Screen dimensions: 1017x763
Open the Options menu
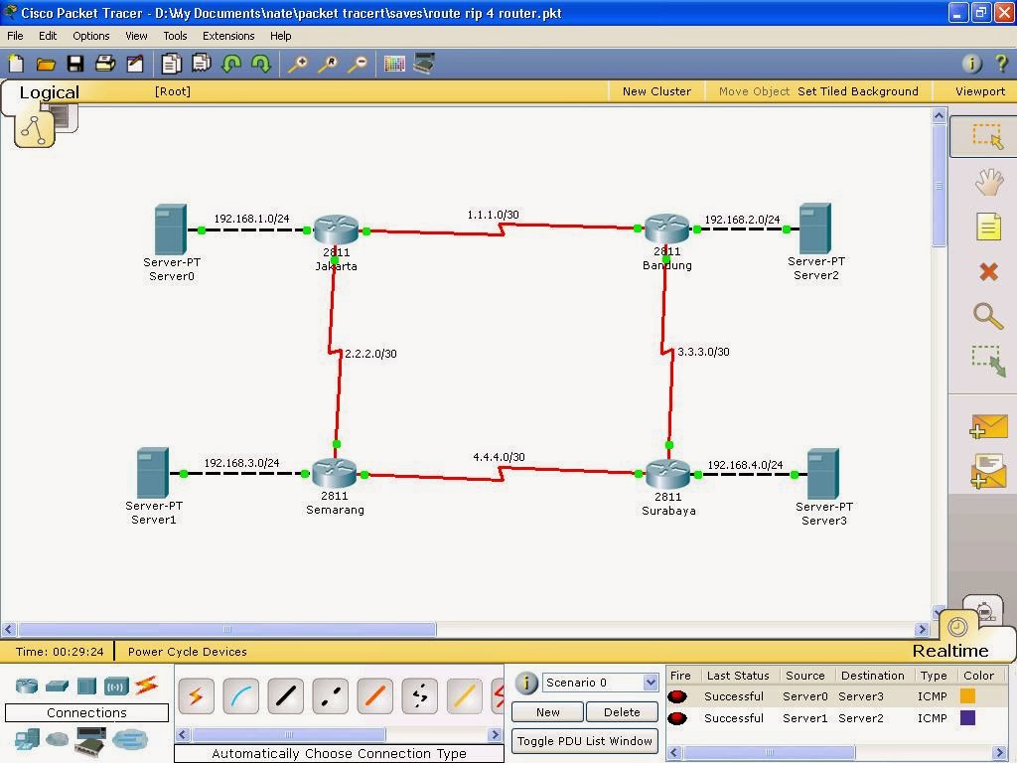[90, 36]
